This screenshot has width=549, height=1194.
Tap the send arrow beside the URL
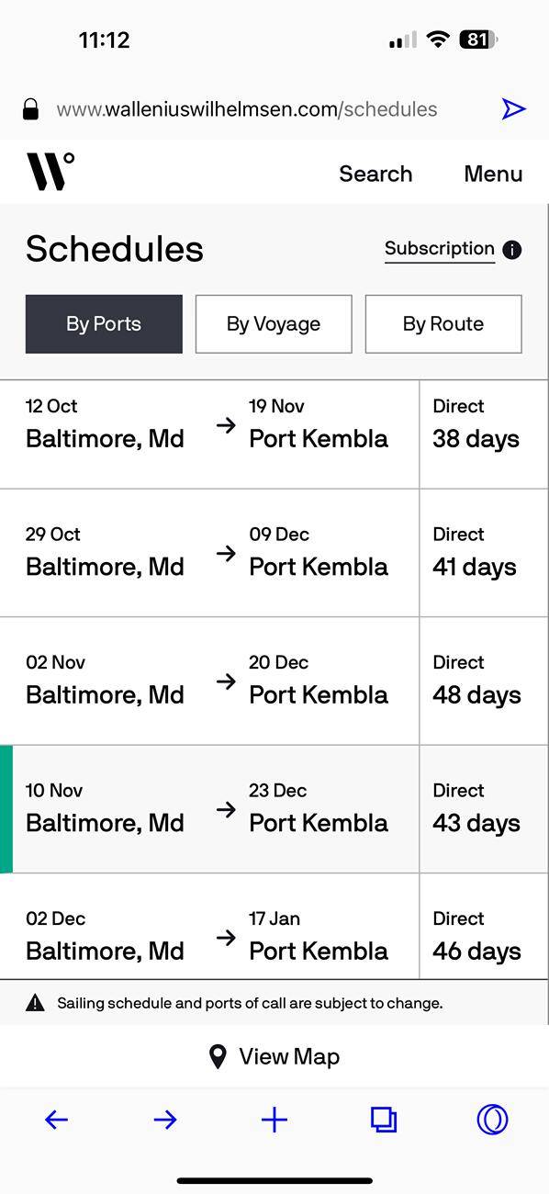[513, 109]
